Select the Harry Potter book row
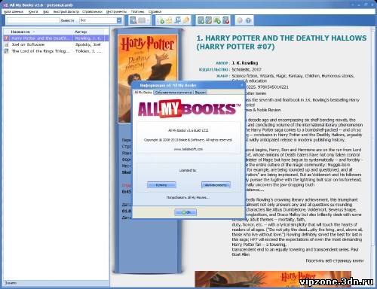This screenshot has width=377, height=289. [56, 38]
